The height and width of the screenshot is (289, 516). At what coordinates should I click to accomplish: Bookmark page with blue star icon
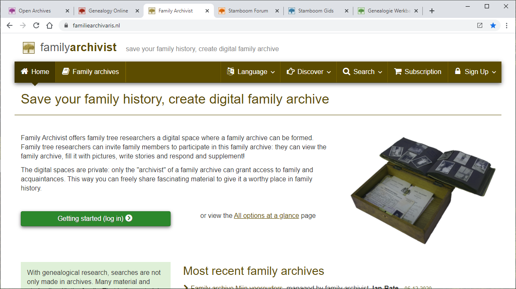click(493, 25)
